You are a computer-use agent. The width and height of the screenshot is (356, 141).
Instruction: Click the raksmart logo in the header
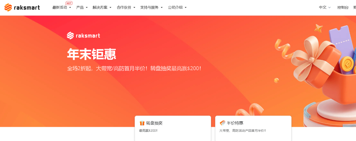[x=22, y=8]
